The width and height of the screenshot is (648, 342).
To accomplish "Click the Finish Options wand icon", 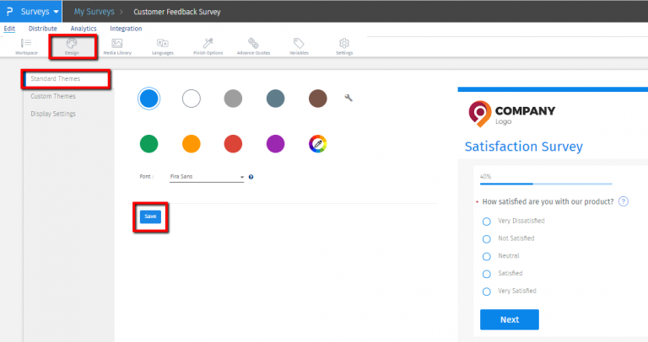I will [208, 44].
